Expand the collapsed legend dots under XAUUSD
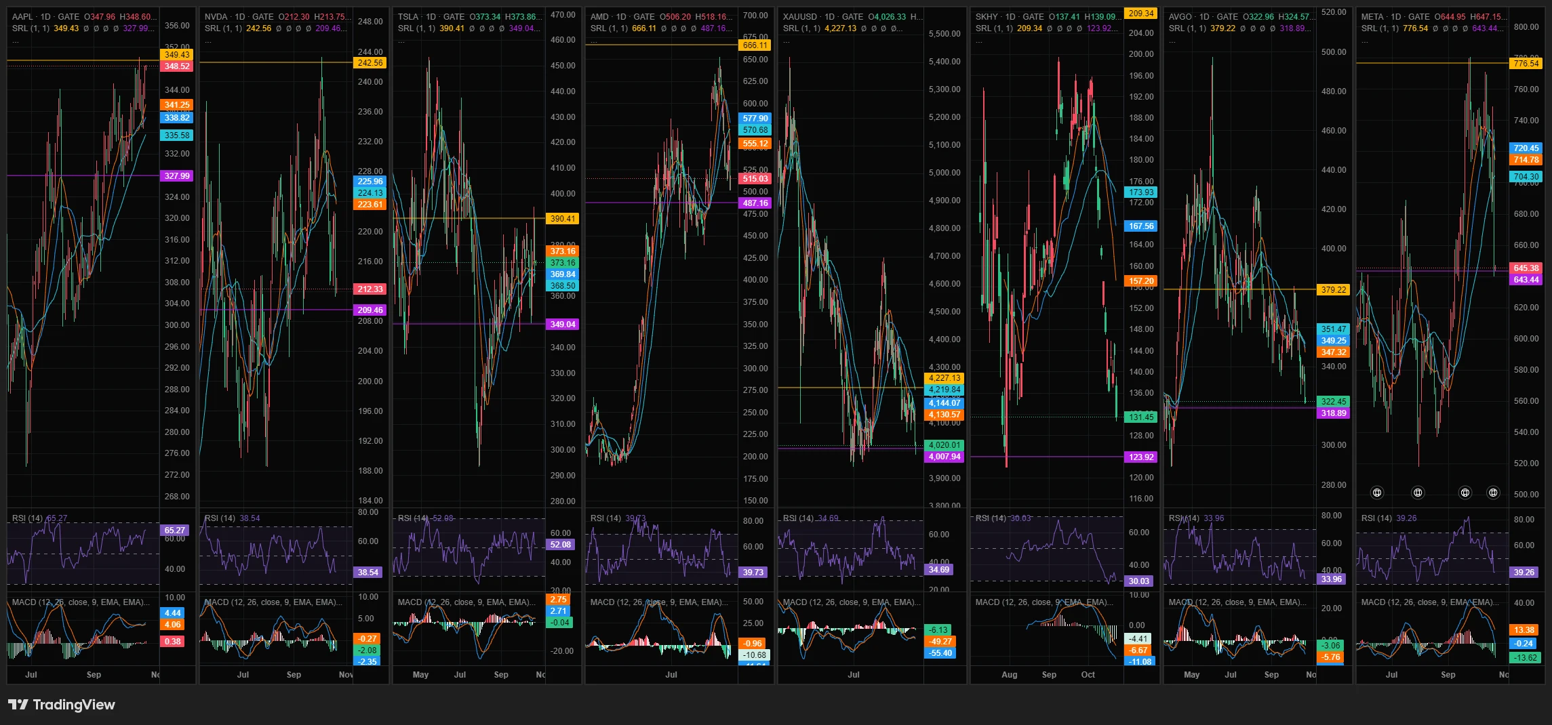The image size is (1552, 725). 787,41
